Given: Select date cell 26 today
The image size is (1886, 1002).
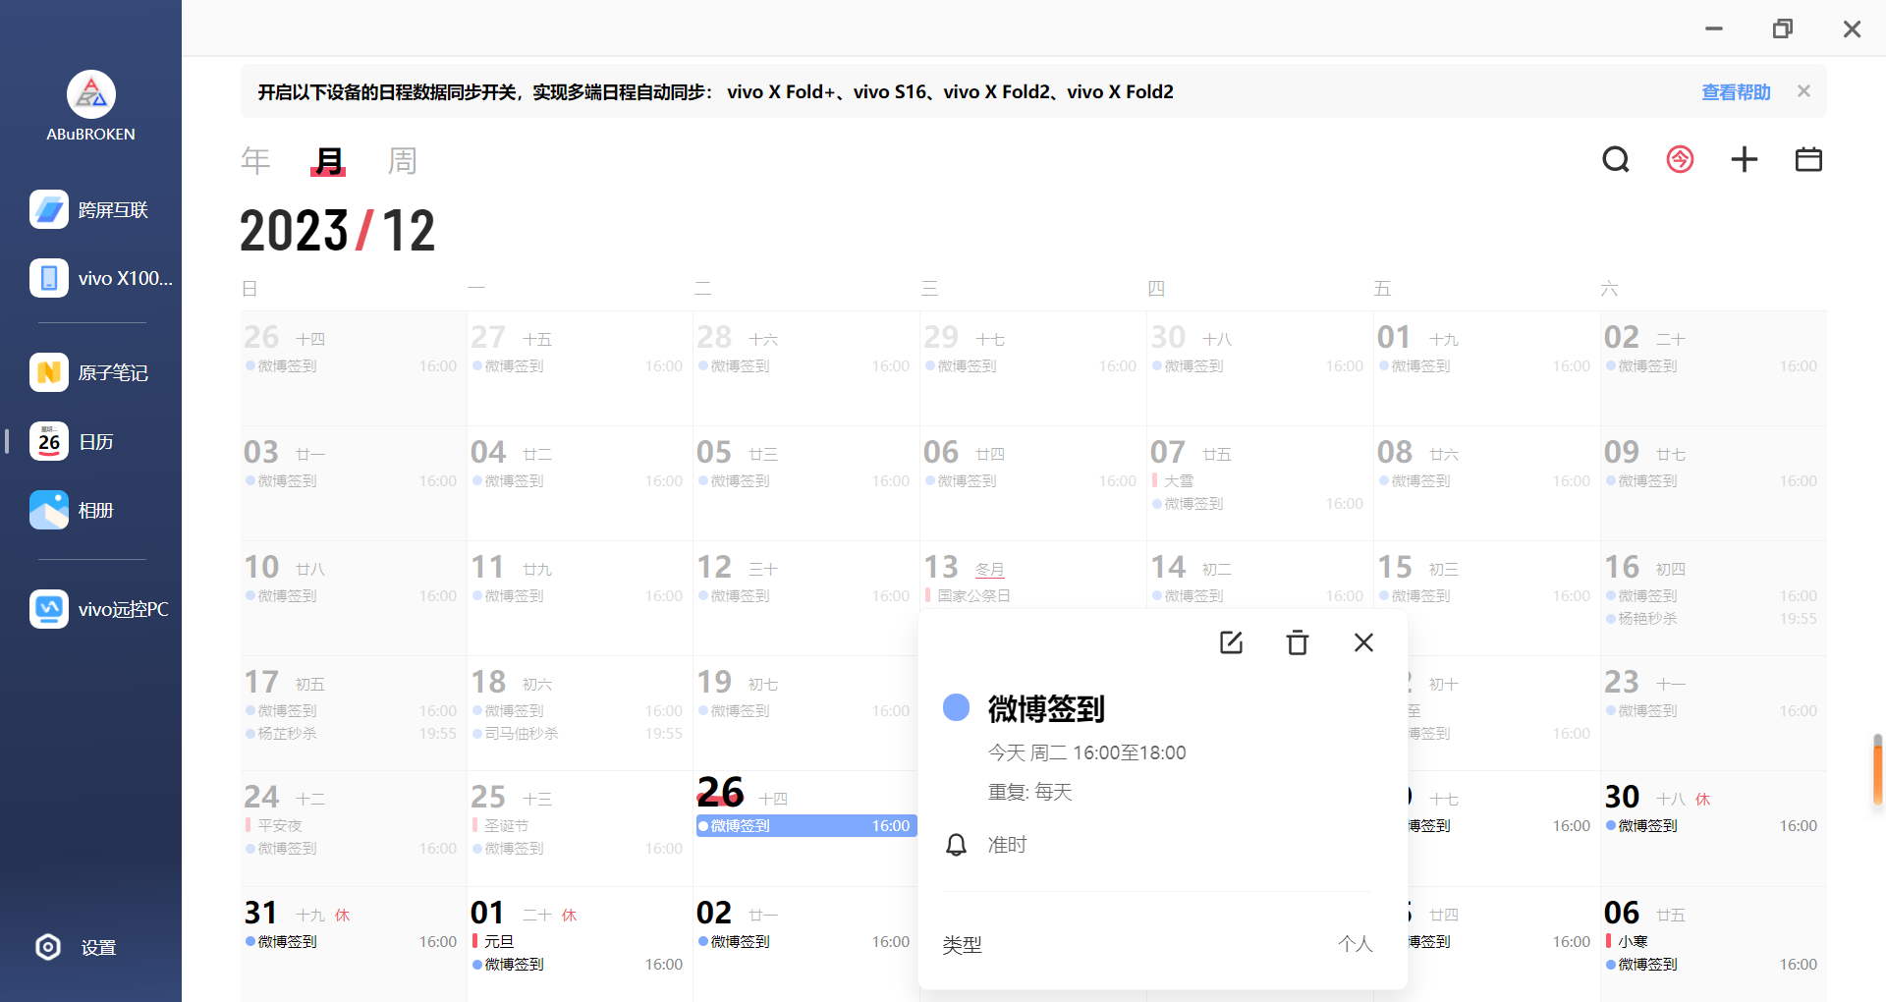Looking at the screenshot, I should (805, 828).
